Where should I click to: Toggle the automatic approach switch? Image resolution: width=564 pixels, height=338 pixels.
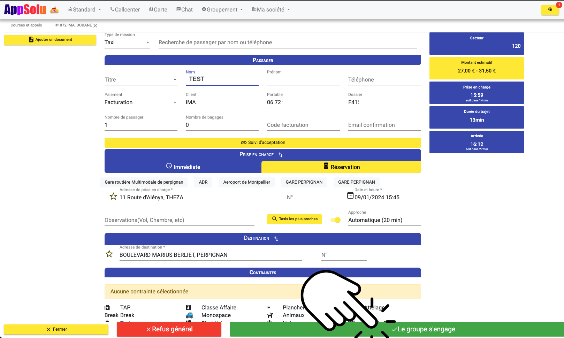[x=336, y=220]
